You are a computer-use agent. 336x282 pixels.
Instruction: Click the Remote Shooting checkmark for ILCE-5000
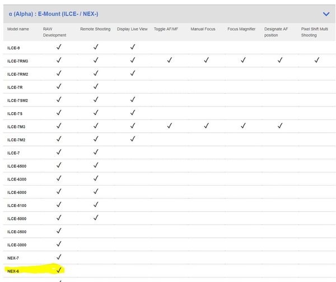[x=96, y=218]
